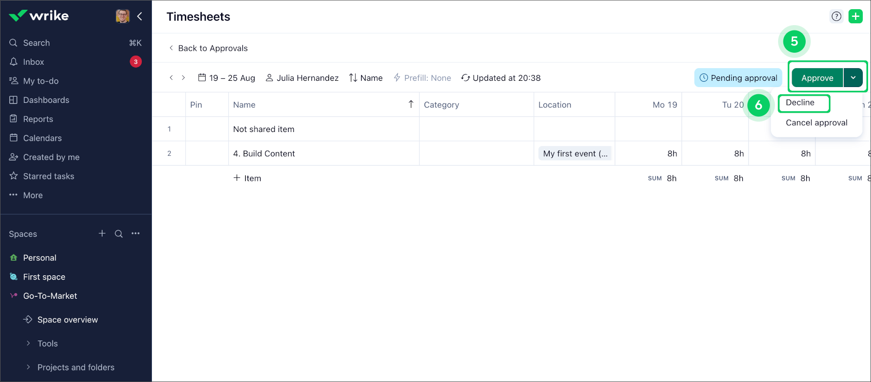
Task: Click the Inbox notification badge showing 3
Action: pos(136,62)
